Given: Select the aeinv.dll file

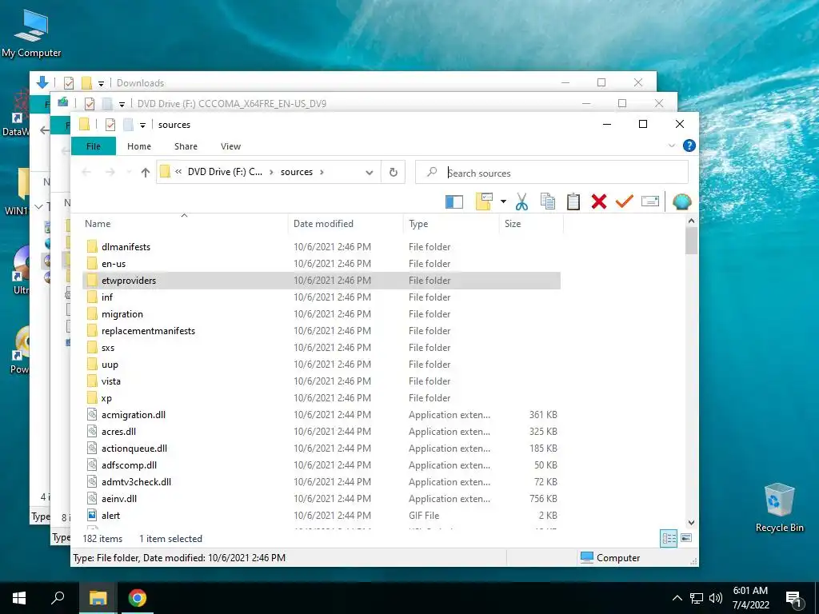Looking at the screenshot, I should [x=322, y=499].
